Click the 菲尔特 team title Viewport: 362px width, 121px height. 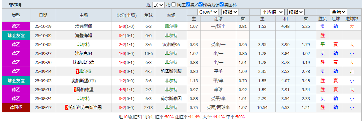(15, 5)
